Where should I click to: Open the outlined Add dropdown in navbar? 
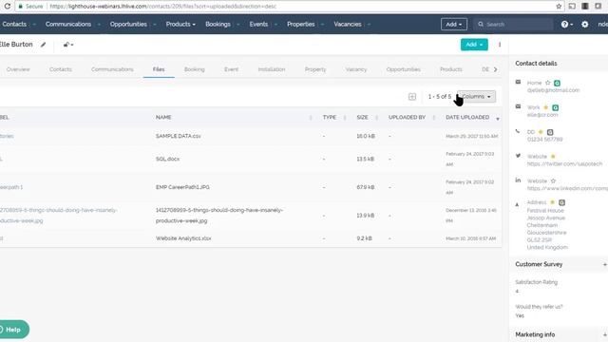(454, 24)
